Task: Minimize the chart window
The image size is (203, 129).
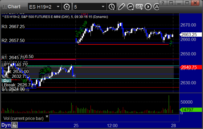Action: (179, 3)
